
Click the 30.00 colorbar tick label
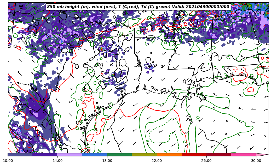tap(256, 161)
